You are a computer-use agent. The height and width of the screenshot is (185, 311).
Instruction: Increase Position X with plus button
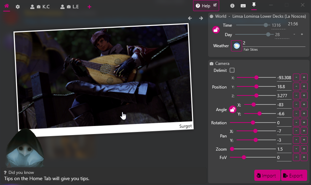304,77
